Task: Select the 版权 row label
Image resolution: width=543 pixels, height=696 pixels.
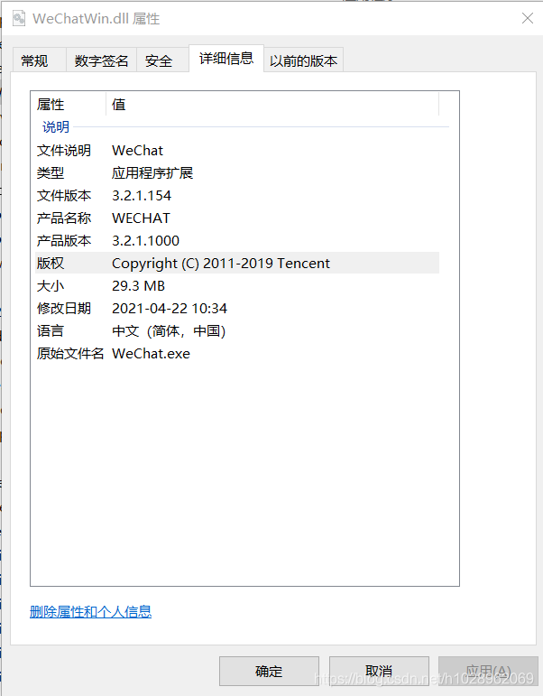Action: [51, 264]
